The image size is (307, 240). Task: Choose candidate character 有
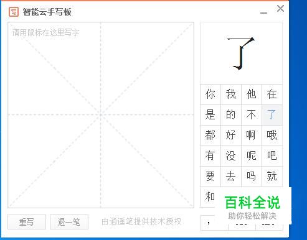point(210,156)
